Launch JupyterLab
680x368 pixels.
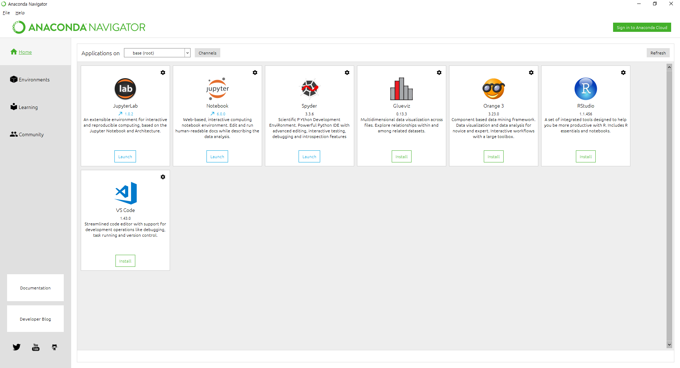pos(125,157)
